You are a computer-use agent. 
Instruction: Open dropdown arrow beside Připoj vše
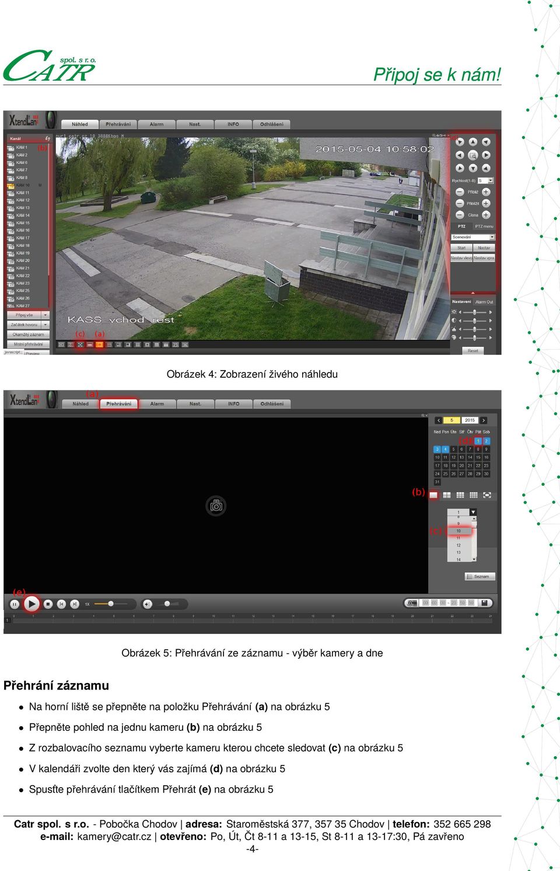45,315
